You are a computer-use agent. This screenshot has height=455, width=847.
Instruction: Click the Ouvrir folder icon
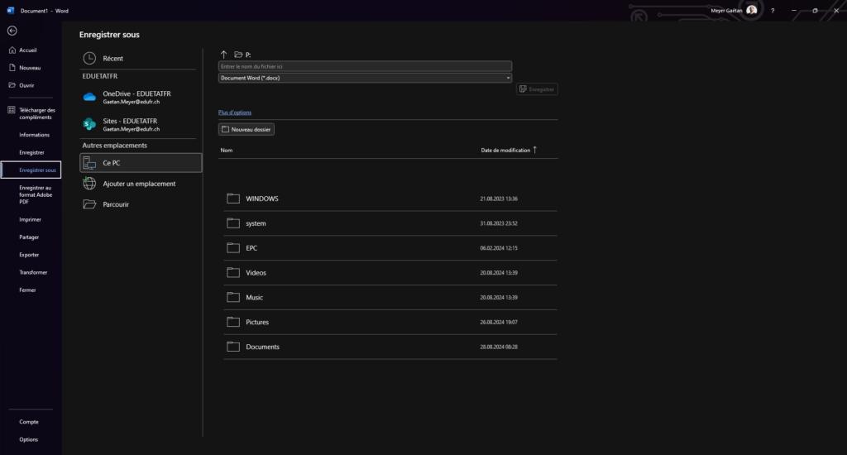coord(12,85)
